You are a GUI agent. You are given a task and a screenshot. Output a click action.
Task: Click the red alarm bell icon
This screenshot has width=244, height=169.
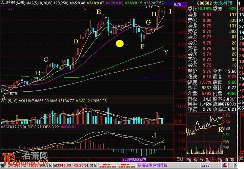[225, 165]
